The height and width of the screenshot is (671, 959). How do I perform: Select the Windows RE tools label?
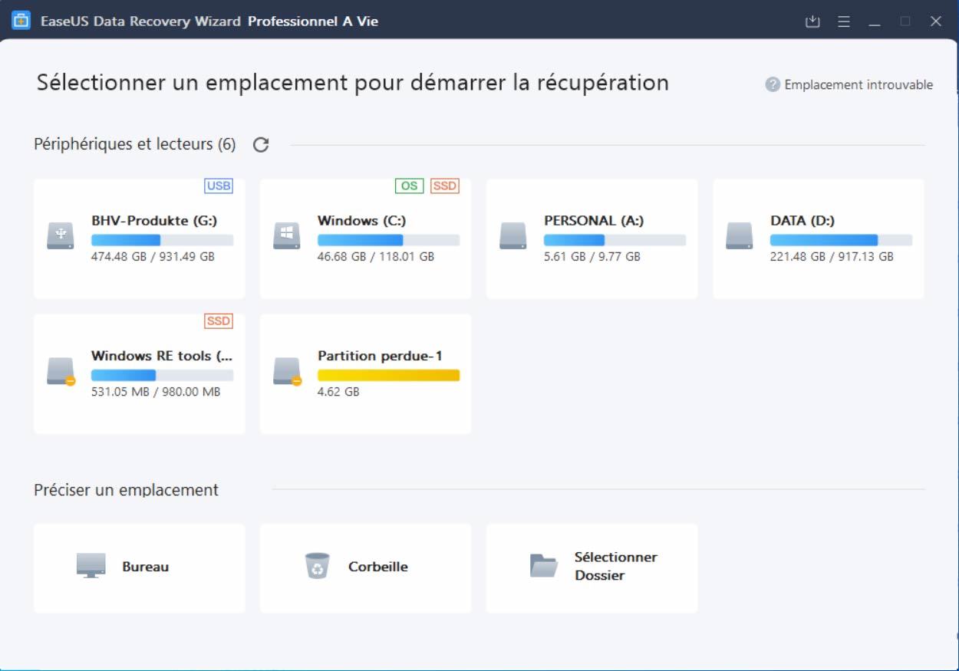(x=162, y=356)
